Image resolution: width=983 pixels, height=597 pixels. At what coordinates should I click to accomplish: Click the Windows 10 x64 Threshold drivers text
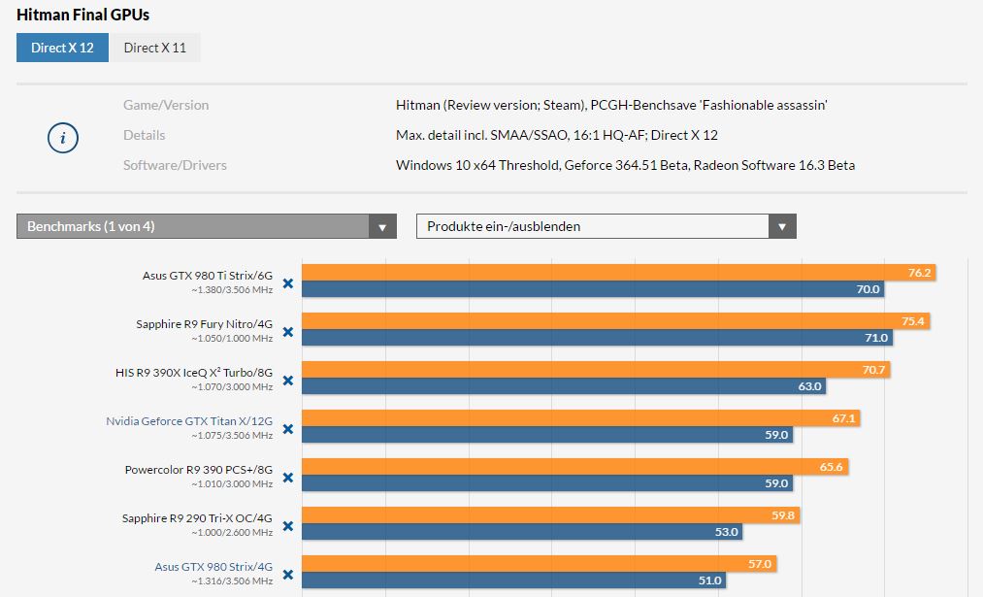pyautogui.click(x=625, y=165)
